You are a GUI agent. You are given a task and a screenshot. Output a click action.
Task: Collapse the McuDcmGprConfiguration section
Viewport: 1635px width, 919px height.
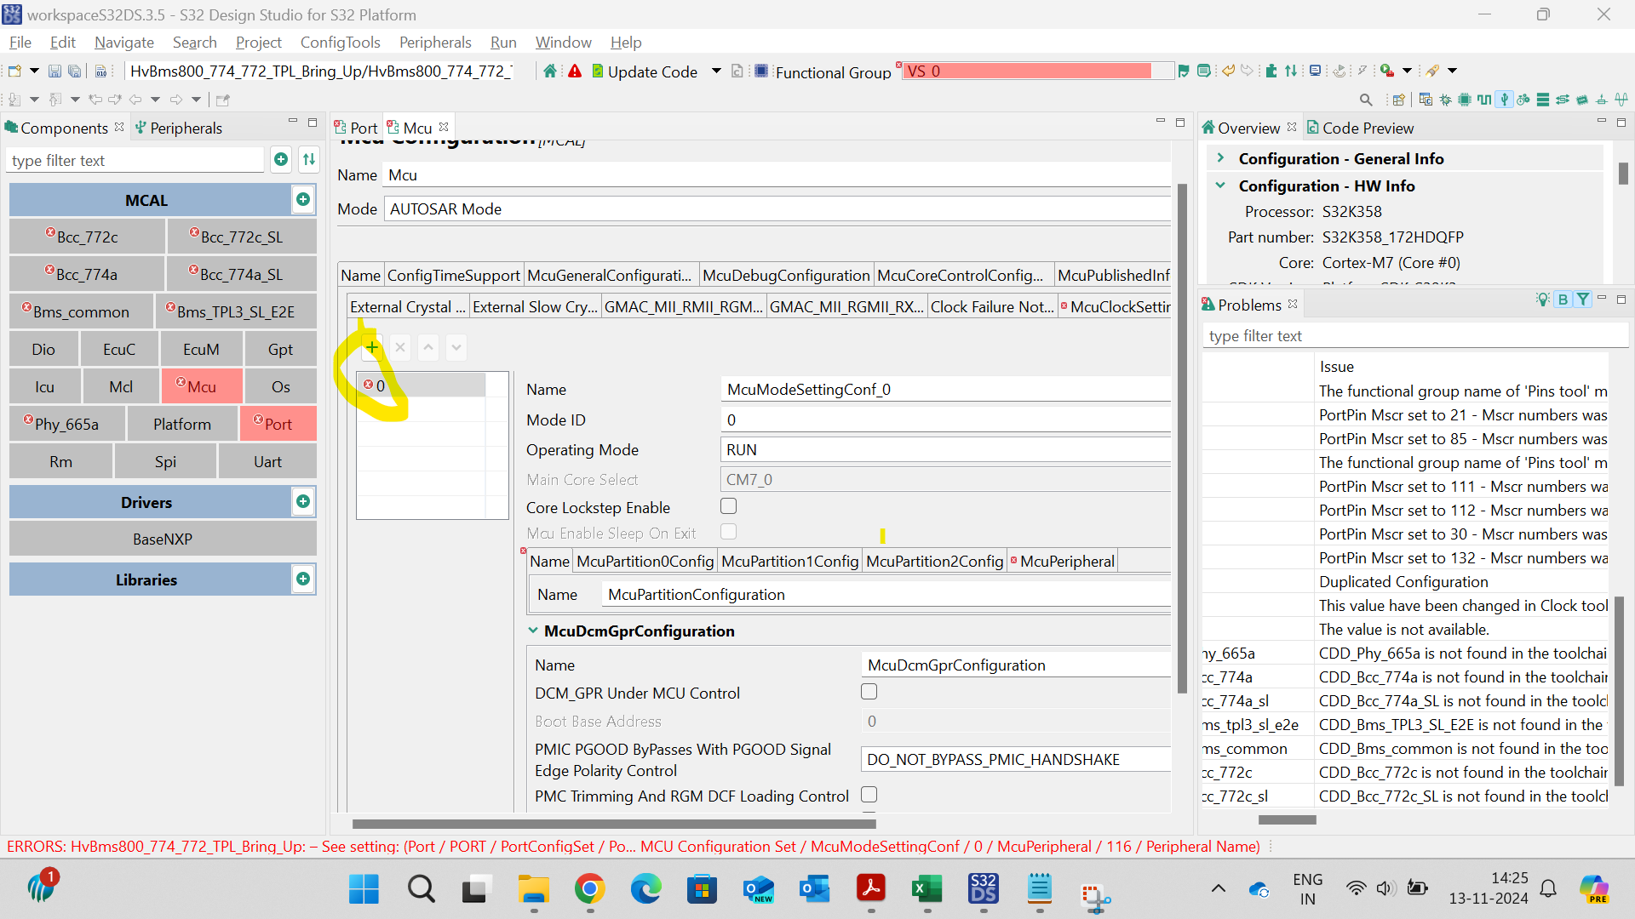[x=533, y=631]
